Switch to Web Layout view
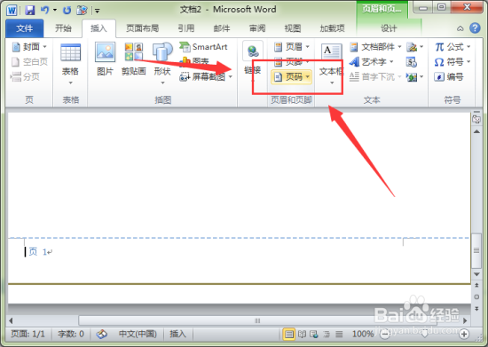This screenshot has height=347, width=488. coord(314,335)
